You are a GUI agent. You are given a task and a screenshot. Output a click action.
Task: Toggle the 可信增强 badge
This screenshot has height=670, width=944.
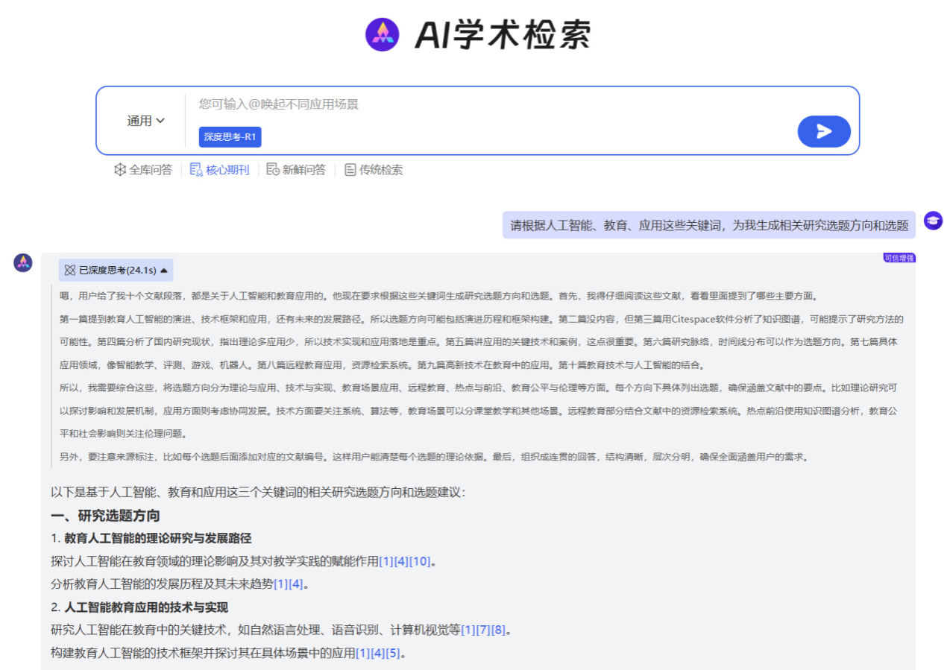click(x=899, y=258)
